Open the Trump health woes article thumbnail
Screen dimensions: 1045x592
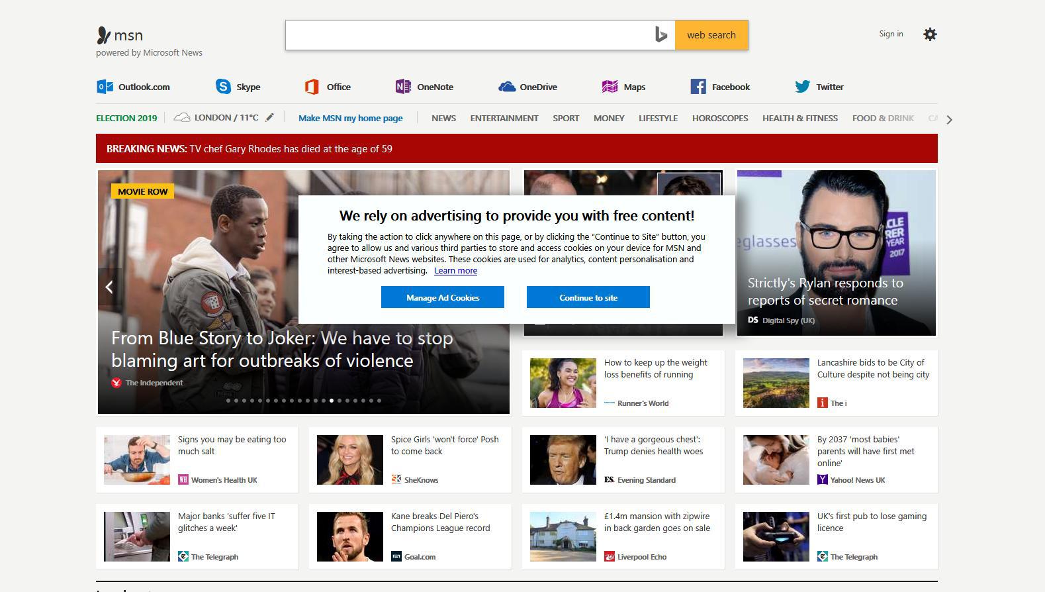point(563,460)
